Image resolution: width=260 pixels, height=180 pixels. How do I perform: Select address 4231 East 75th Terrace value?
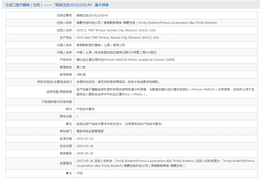tap(118, 38)
